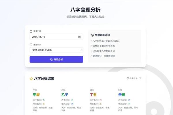The width and height of the screenshot is (173, 115).
Task: Open the date picker icon inside the date field
Action: pos(80,37)
